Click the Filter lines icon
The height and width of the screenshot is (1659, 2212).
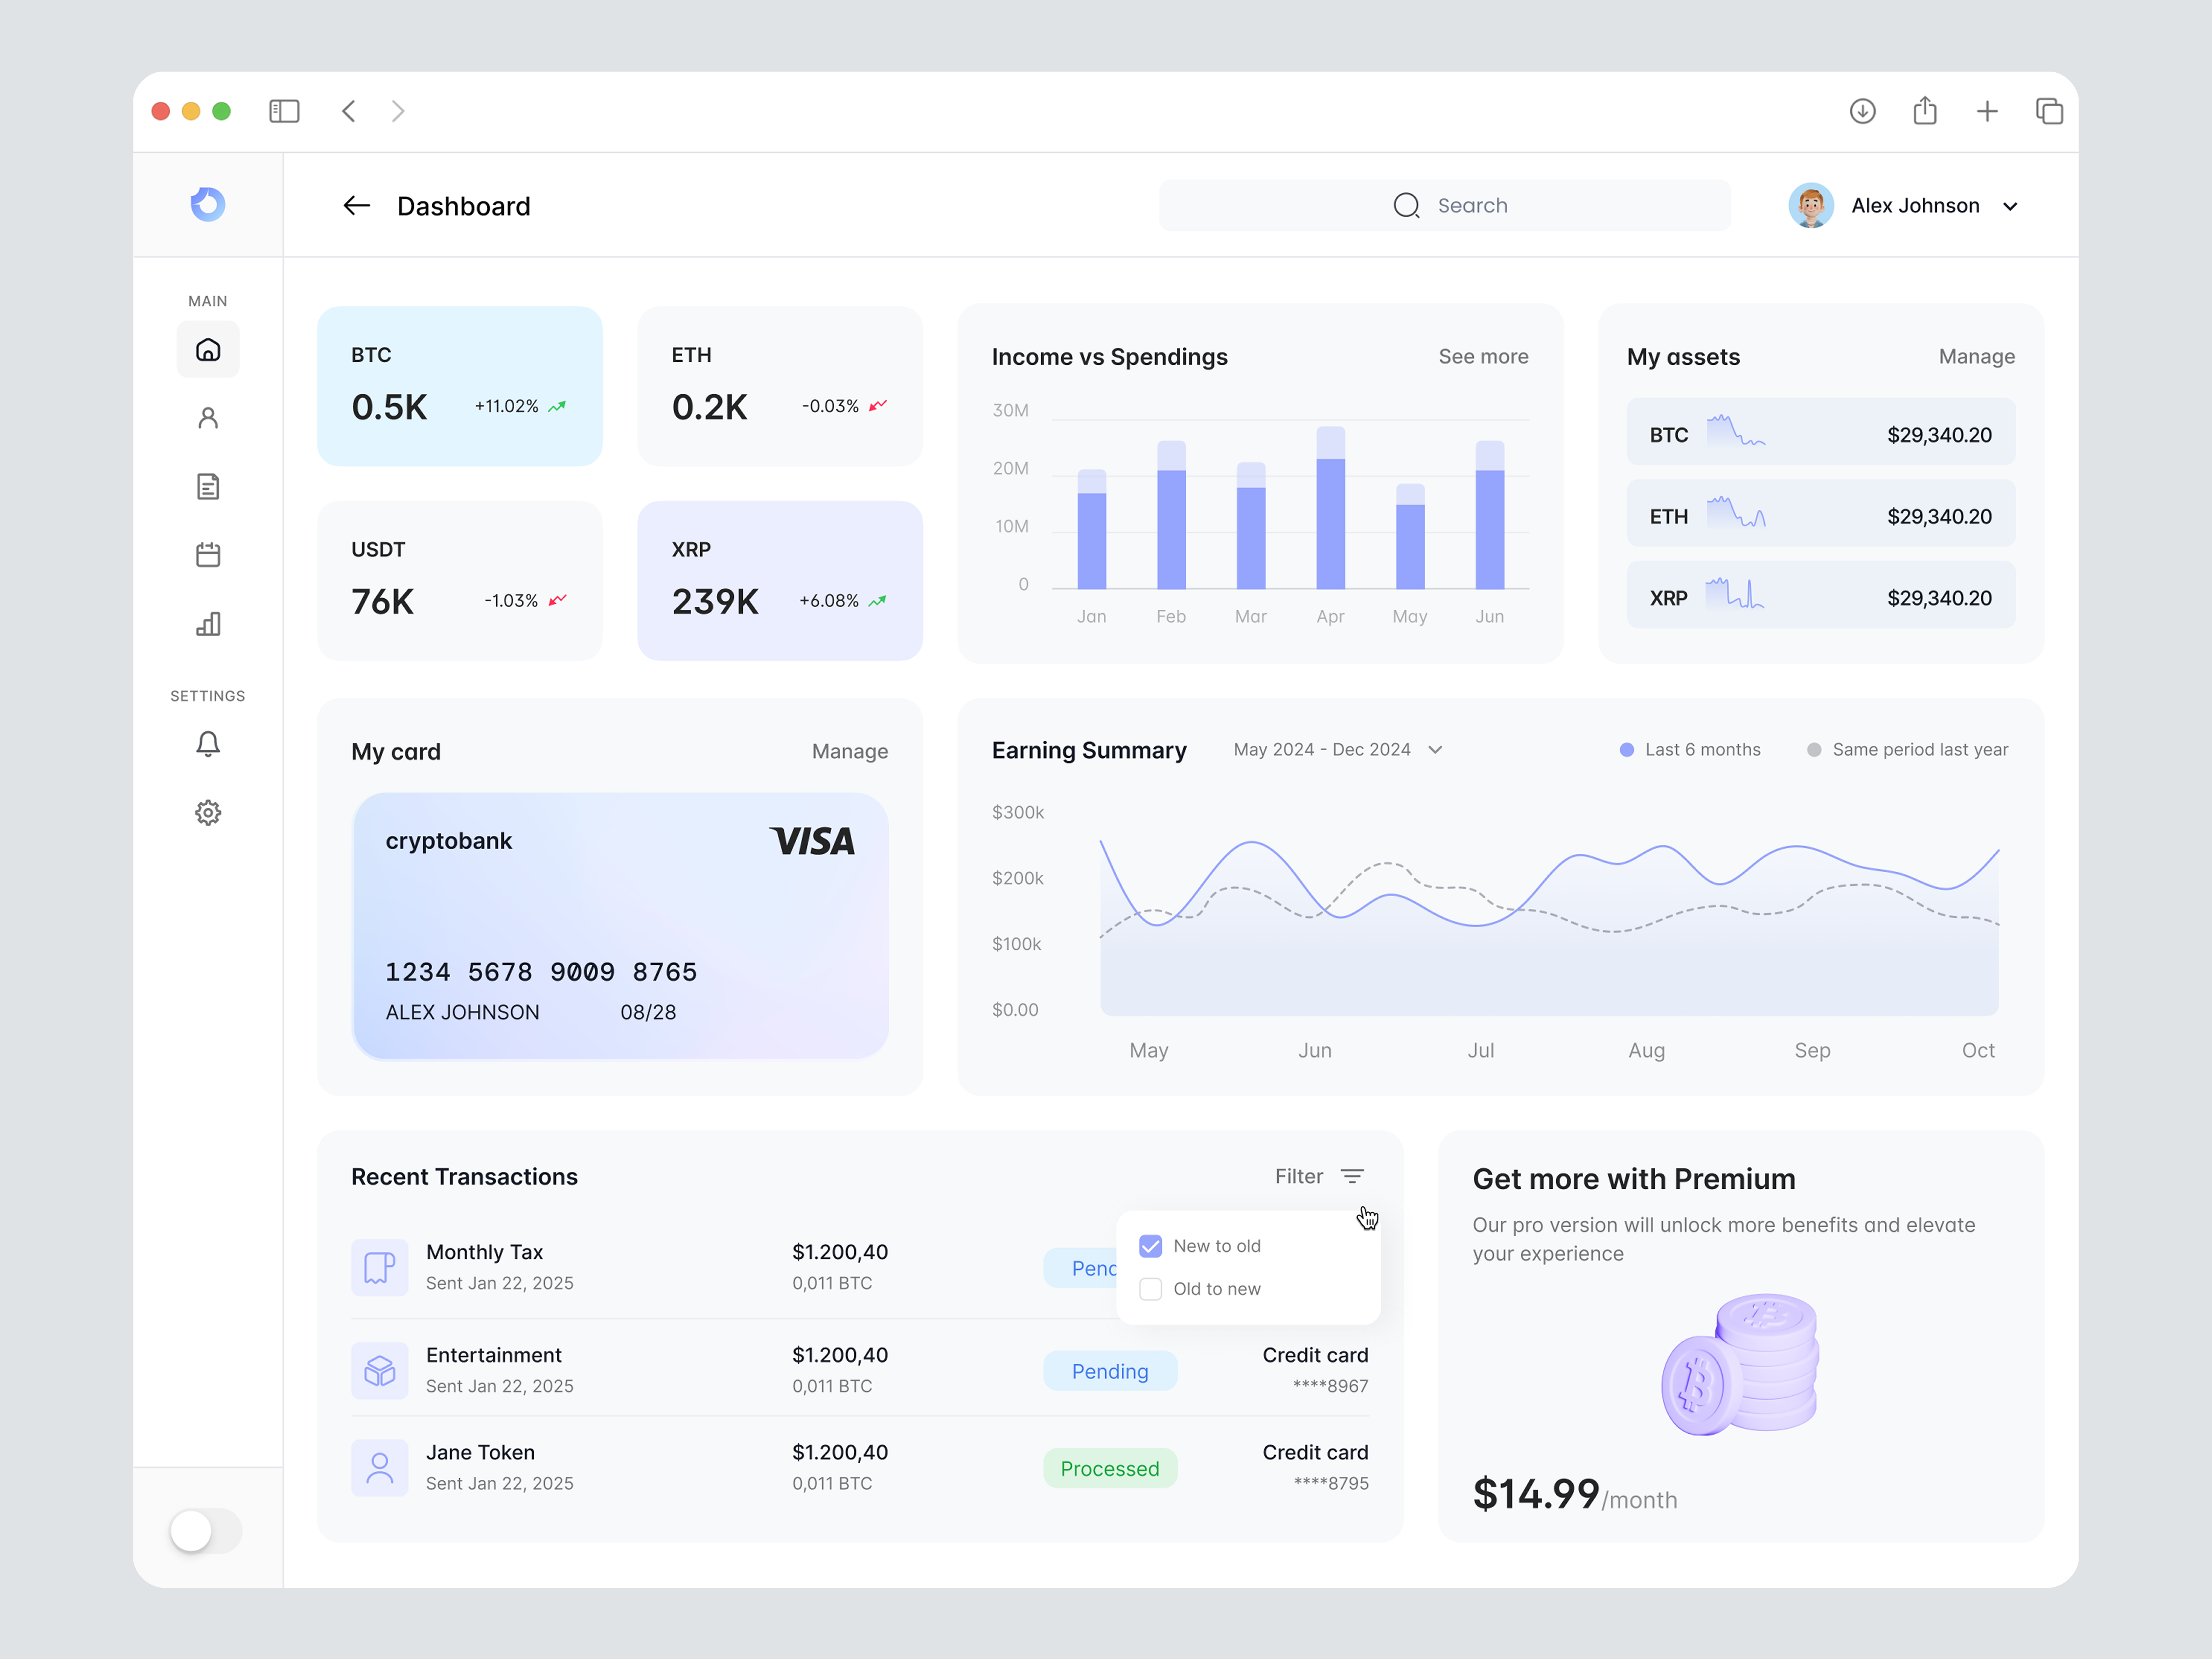[x=1352, y=1177]
